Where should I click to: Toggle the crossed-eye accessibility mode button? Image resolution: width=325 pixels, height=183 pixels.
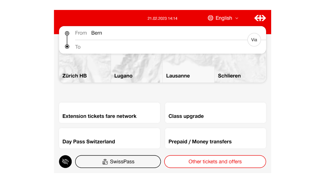pyautogui.click(x=65, y=162)
